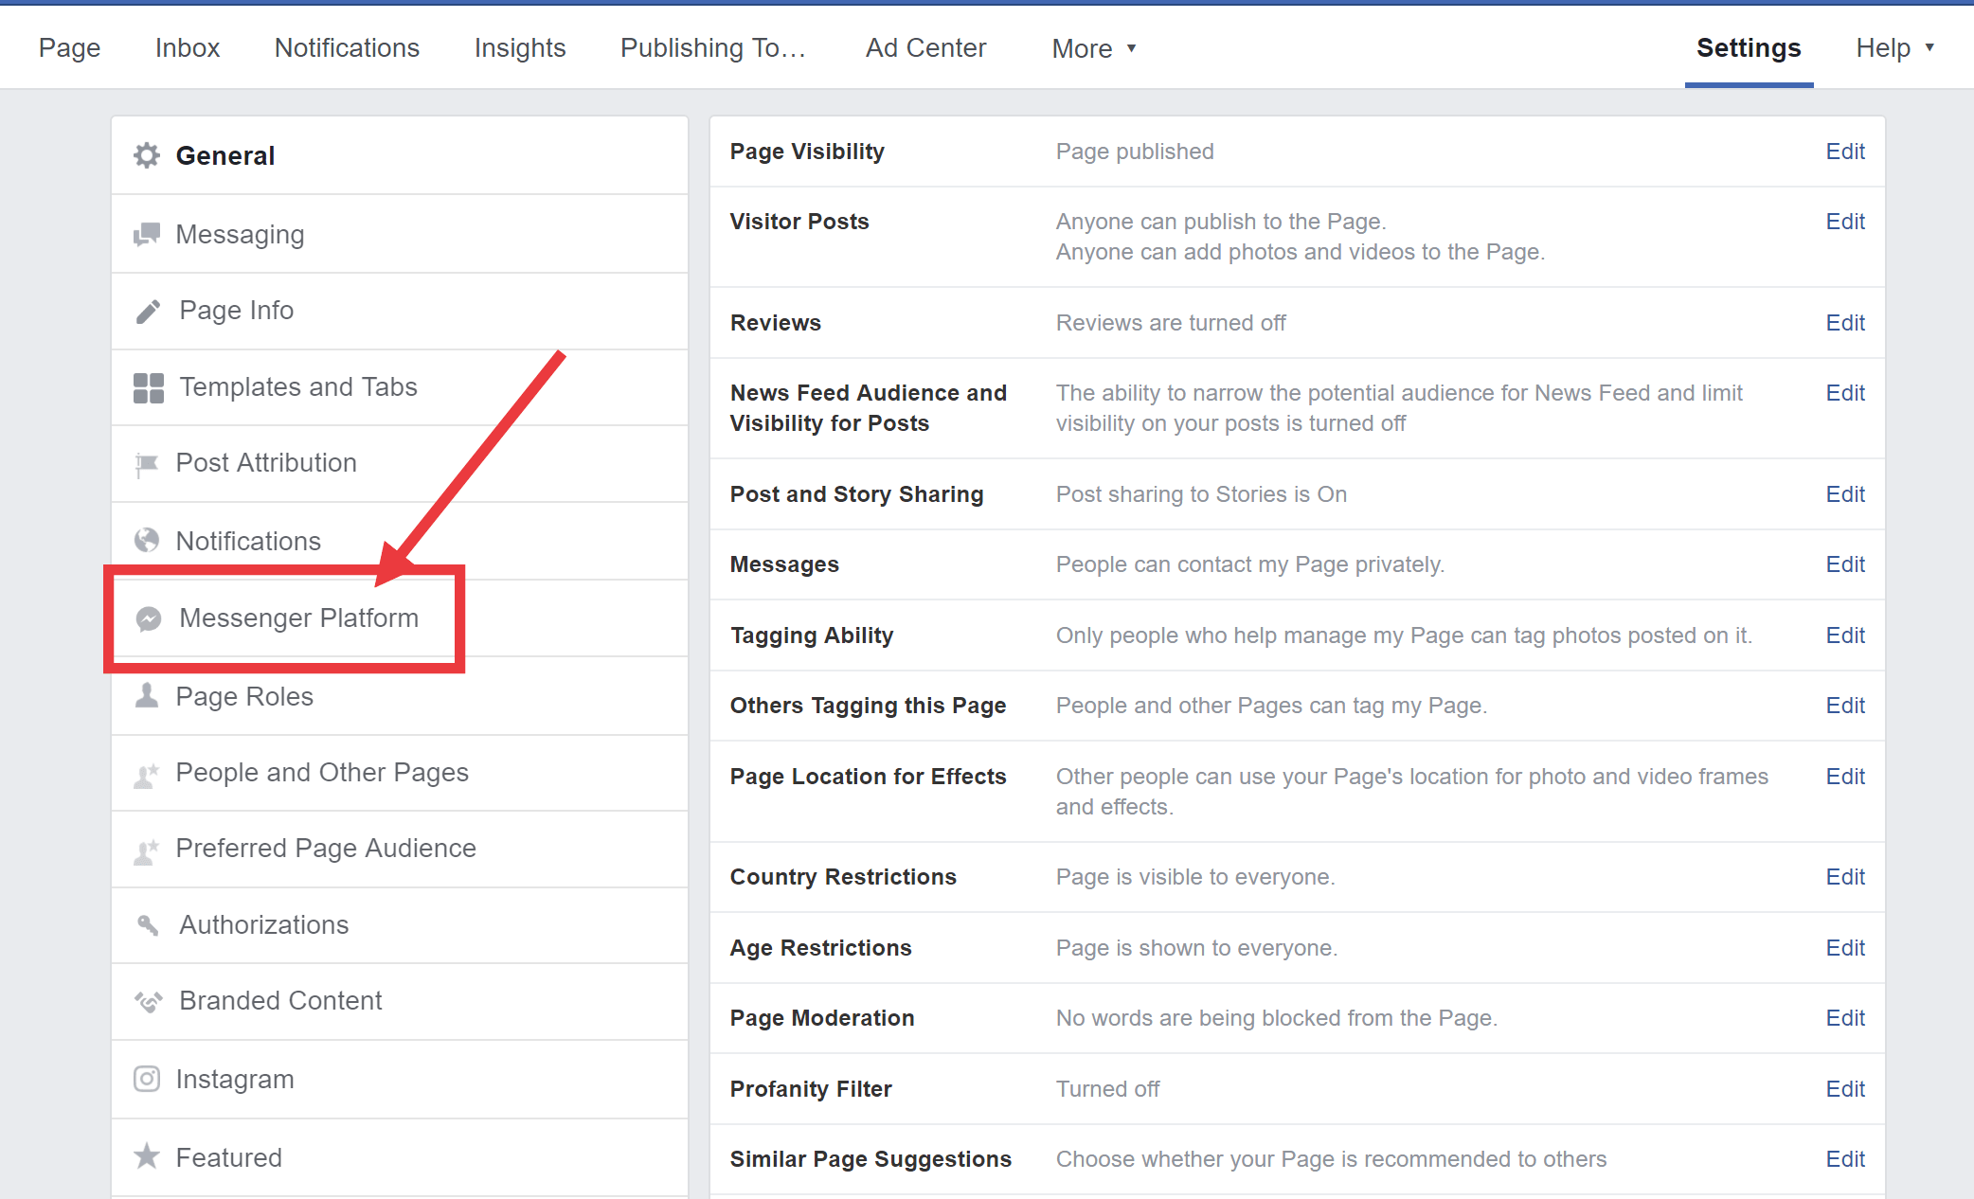This screenshot has height=1199, width=1974.
Task: Click the Page Info pencil icon
Action: 148,311
